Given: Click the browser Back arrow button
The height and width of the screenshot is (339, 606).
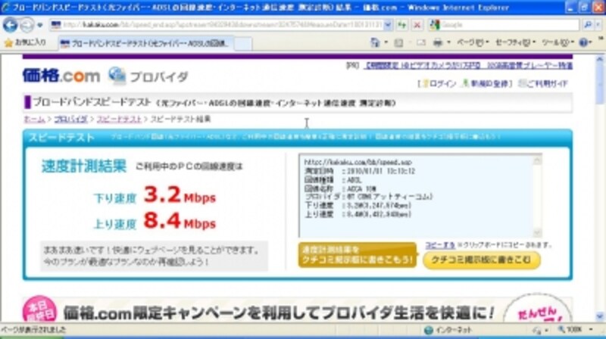Looking at the screenshot, I should pos(10,25).
